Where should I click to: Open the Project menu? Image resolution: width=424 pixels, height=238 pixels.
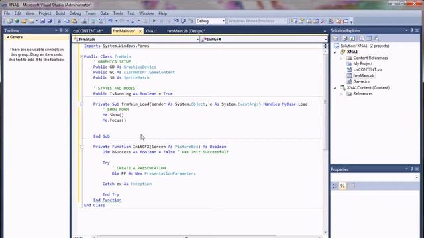click(x=44, y=13)
